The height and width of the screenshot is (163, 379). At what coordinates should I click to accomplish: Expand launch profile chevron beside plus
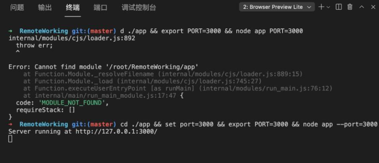[x=328, y=7]
